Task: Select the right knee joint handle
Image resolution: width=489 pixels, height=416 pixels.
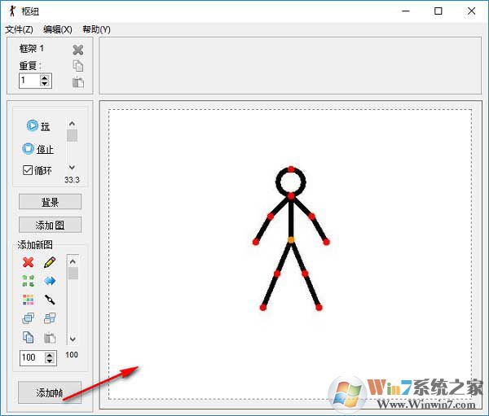Action: pos(305,274)
